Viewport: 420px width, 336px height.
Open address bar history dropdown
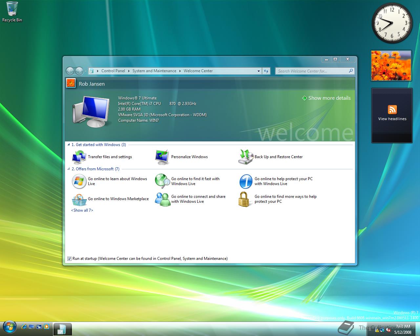pyautogui.click(x=259, y=71)
